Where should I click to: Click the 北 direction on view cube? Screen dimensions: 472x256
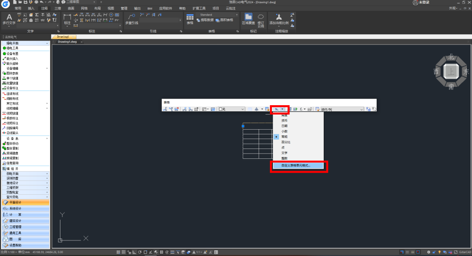click(451, 57)
